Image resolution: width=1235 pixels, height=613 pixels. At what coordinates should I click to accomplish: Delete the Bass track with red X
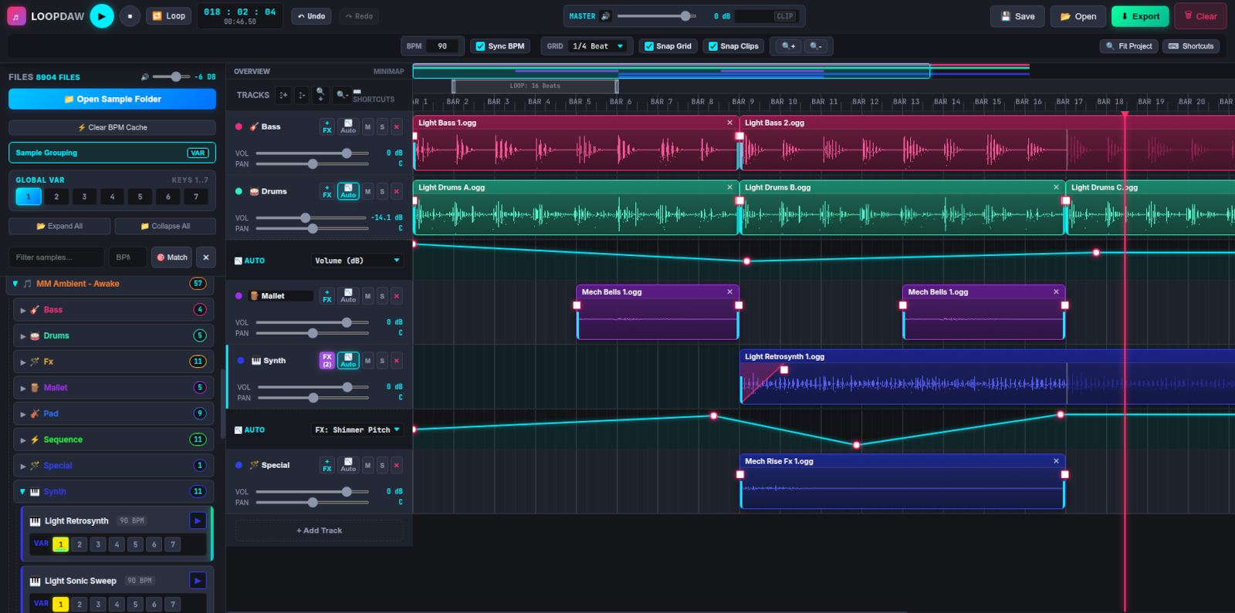pyautogui.click(x=397, y=127)
